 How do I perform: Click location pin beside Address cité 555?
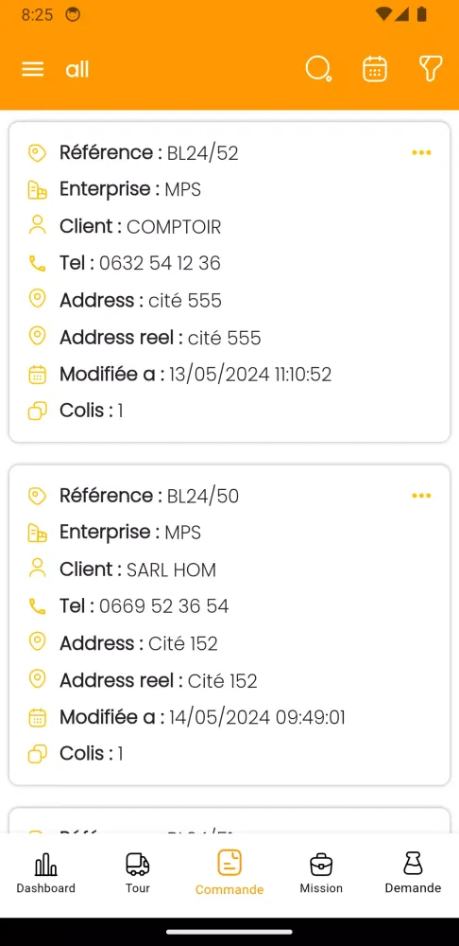point(38,299)
